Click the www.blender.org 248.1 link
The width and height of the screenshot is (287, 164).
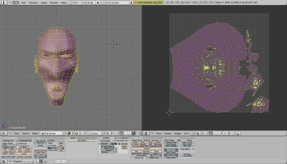click(149, 3)
